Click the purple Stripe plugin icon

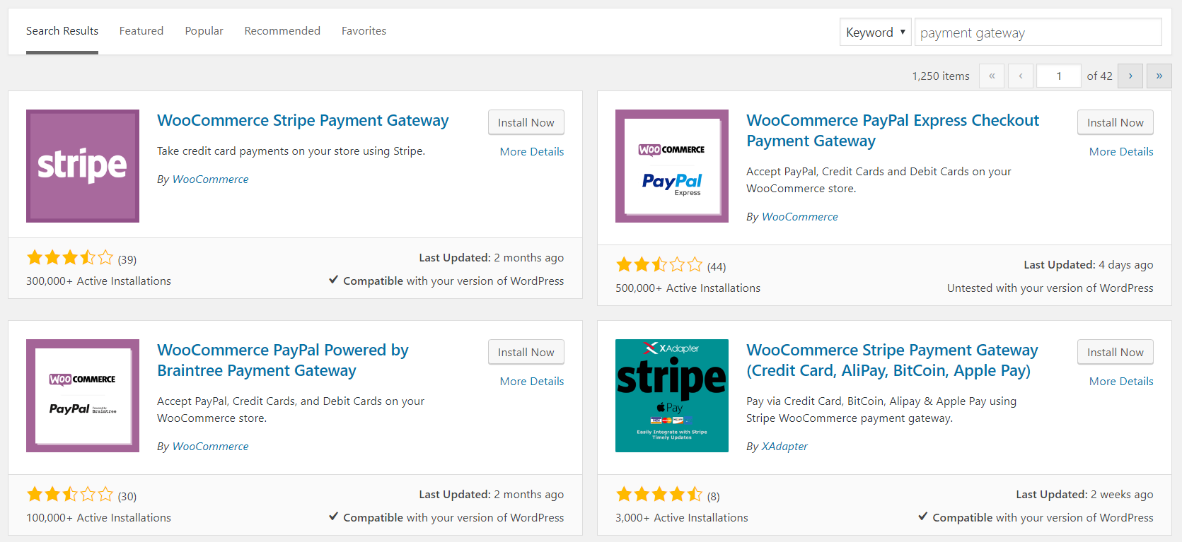(x=83, y=166)
